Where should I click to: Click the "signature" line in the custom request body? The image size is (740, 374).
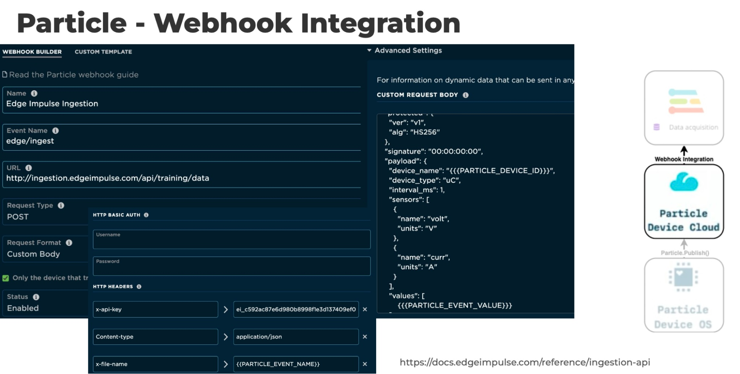coord(433,151)
